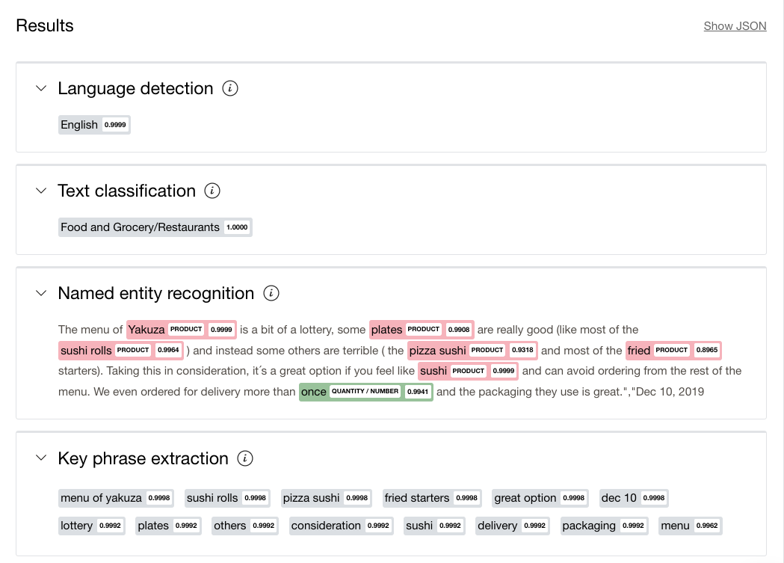The width and height of the screenshot is (784, 563).
Task: Click the once QUANTITY / NUMBER entity
Action: pyautogui.click(x=366, y=392)
